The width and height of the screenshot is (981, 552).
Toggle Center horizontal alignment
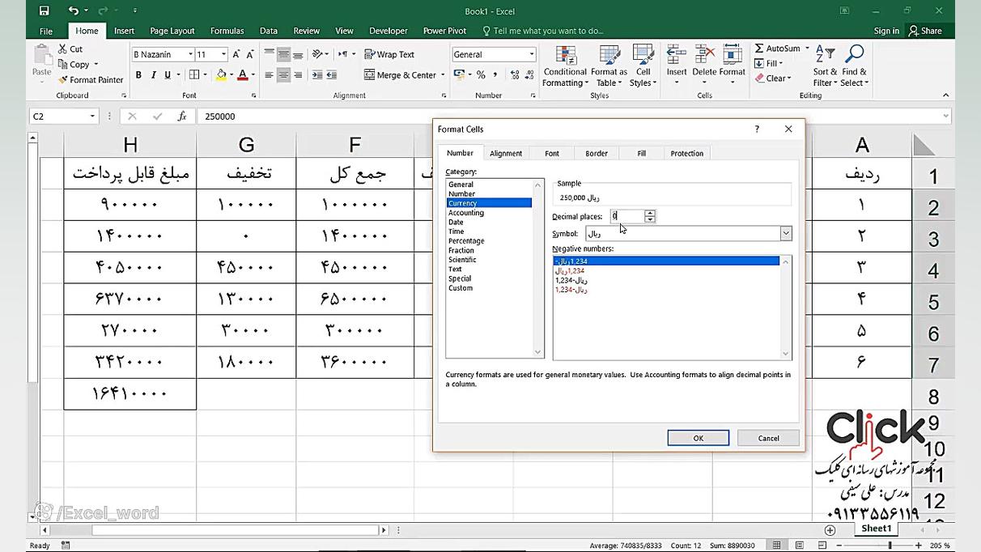283,75
